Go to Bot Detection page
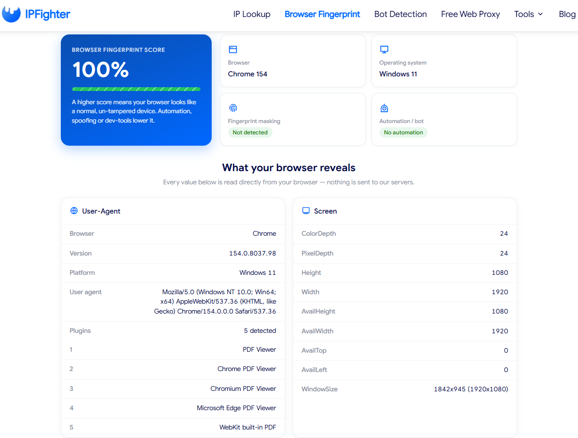 coord(401,14)
